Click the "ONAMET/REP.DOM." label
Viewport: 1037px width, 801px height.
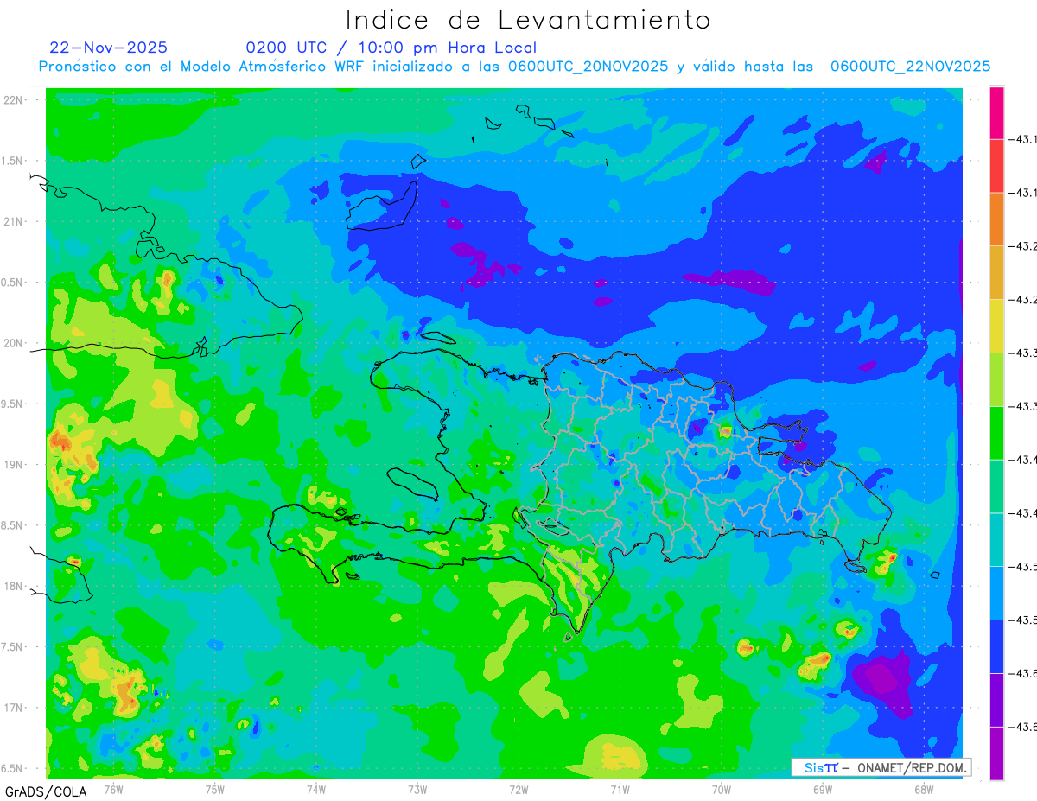(x=911, y=767)
